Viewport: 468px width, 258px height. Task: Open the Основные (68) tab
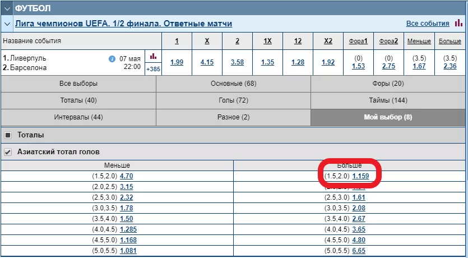pyautogui.click(x=233, y=84)
